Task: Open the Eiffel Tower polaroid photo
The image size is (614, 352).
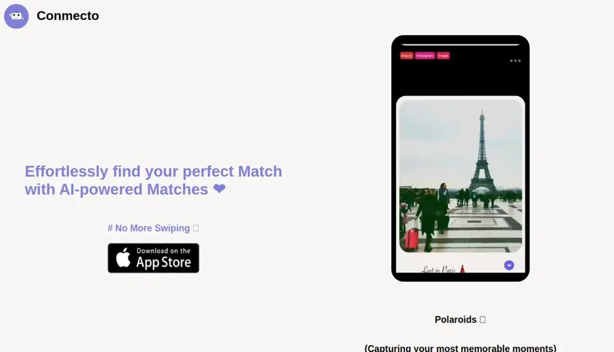Action: coord(460,175)
